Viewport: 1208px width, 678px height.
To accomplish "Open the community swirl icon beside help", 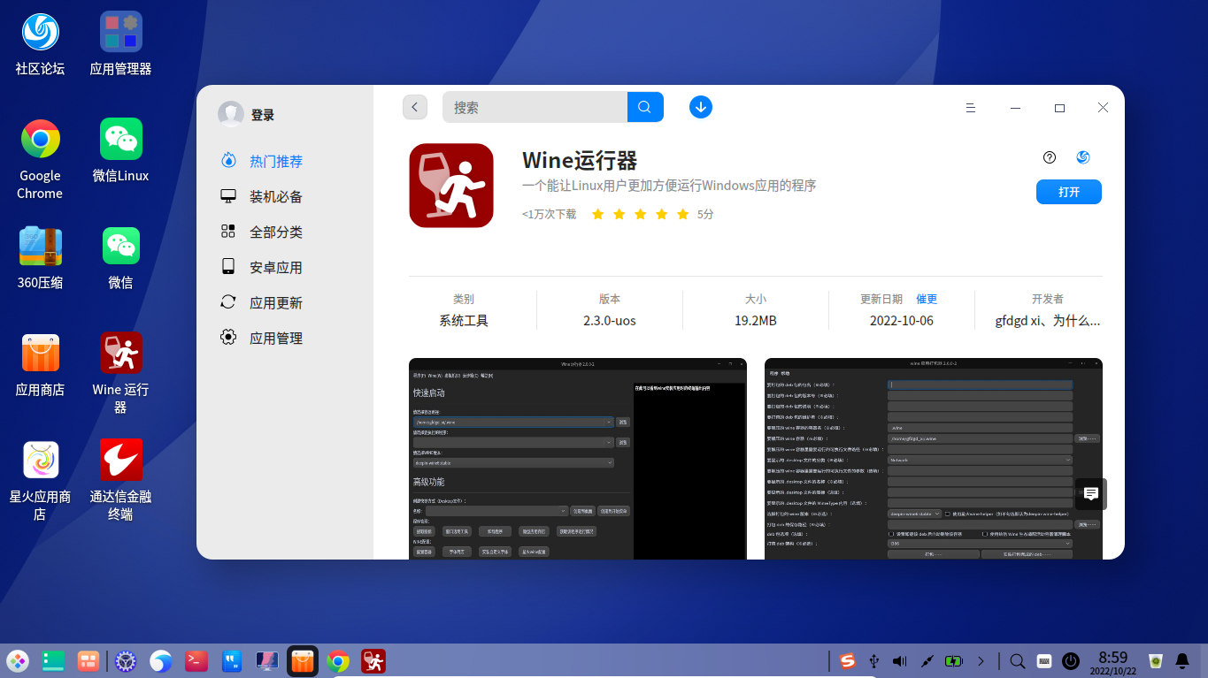I will 1082,157.
